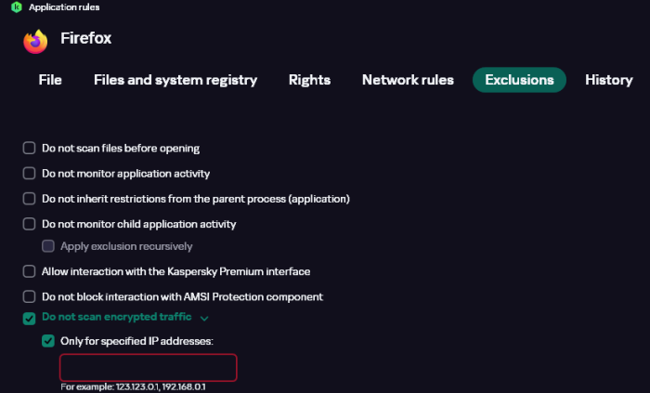
Task: Open the Network rules tab
Action: pyautogui.click(x=408, y=80)
